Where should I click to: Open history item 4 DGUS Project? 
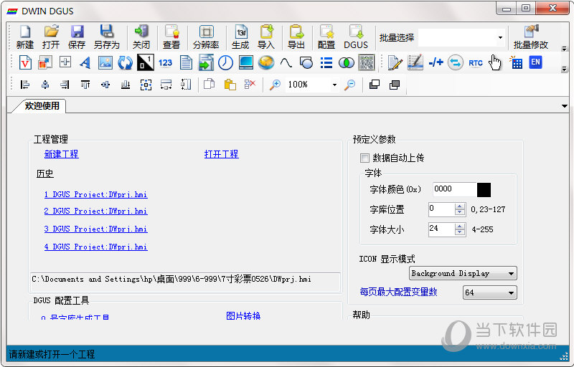[x=96, y=247]
